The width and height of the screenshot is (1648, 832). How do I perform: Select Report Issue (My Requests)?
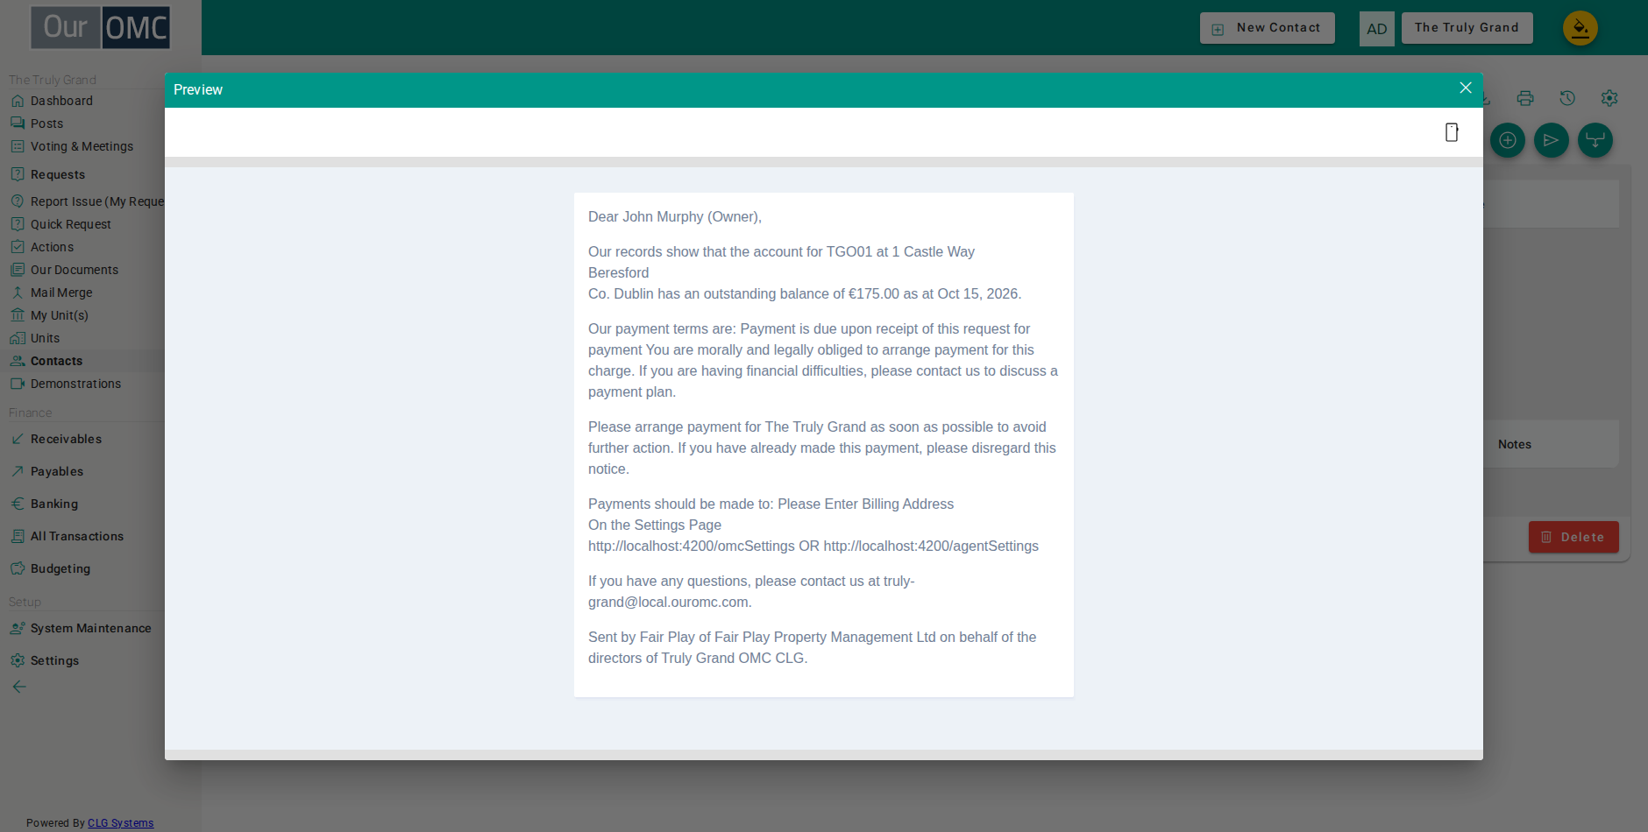(x=96, y=201)
